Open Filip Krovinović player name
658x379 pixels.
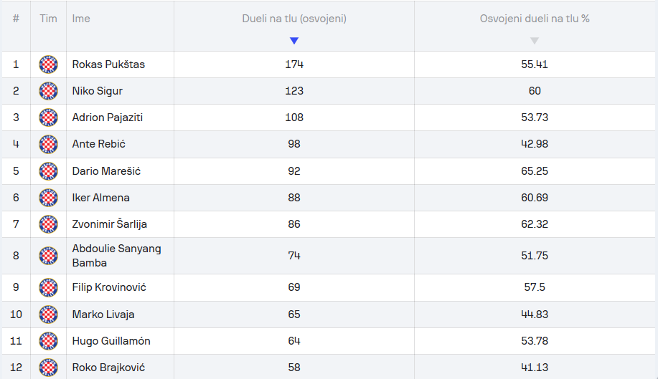coord(109,287)
